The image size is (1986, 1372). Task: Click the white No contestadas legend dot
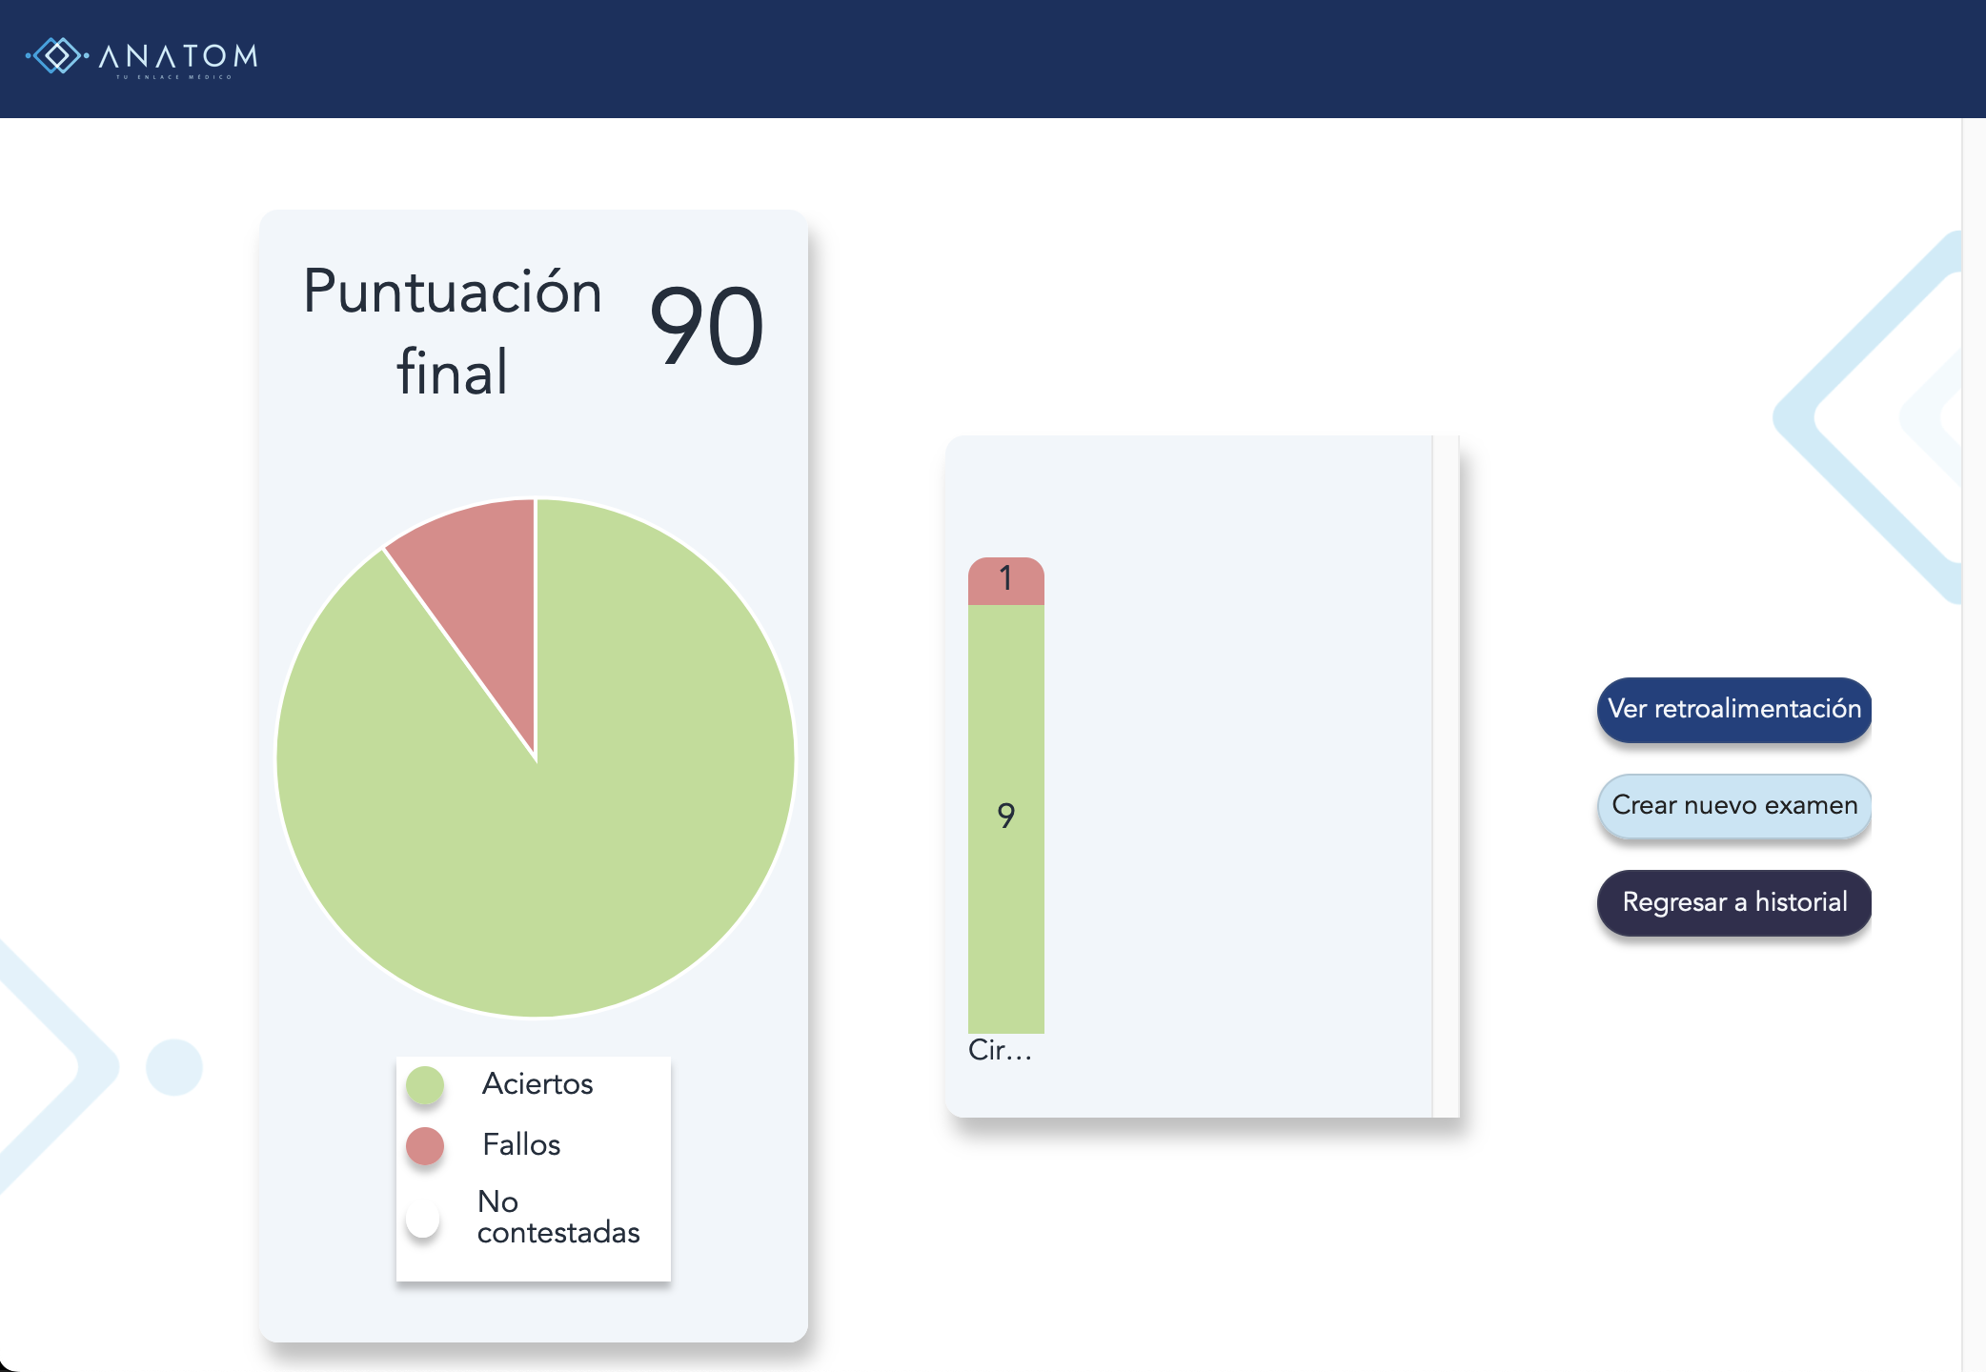pyautogui.click(x=423, y=1218)
